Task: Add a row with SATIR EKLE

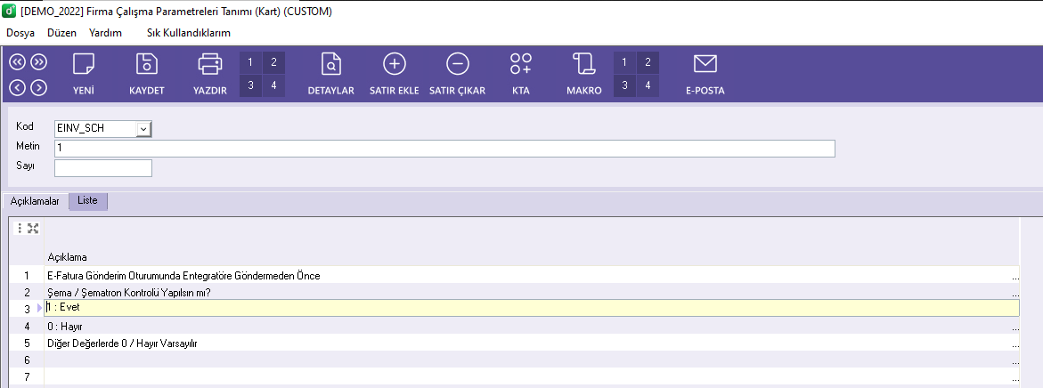Action: click(394, 65)
